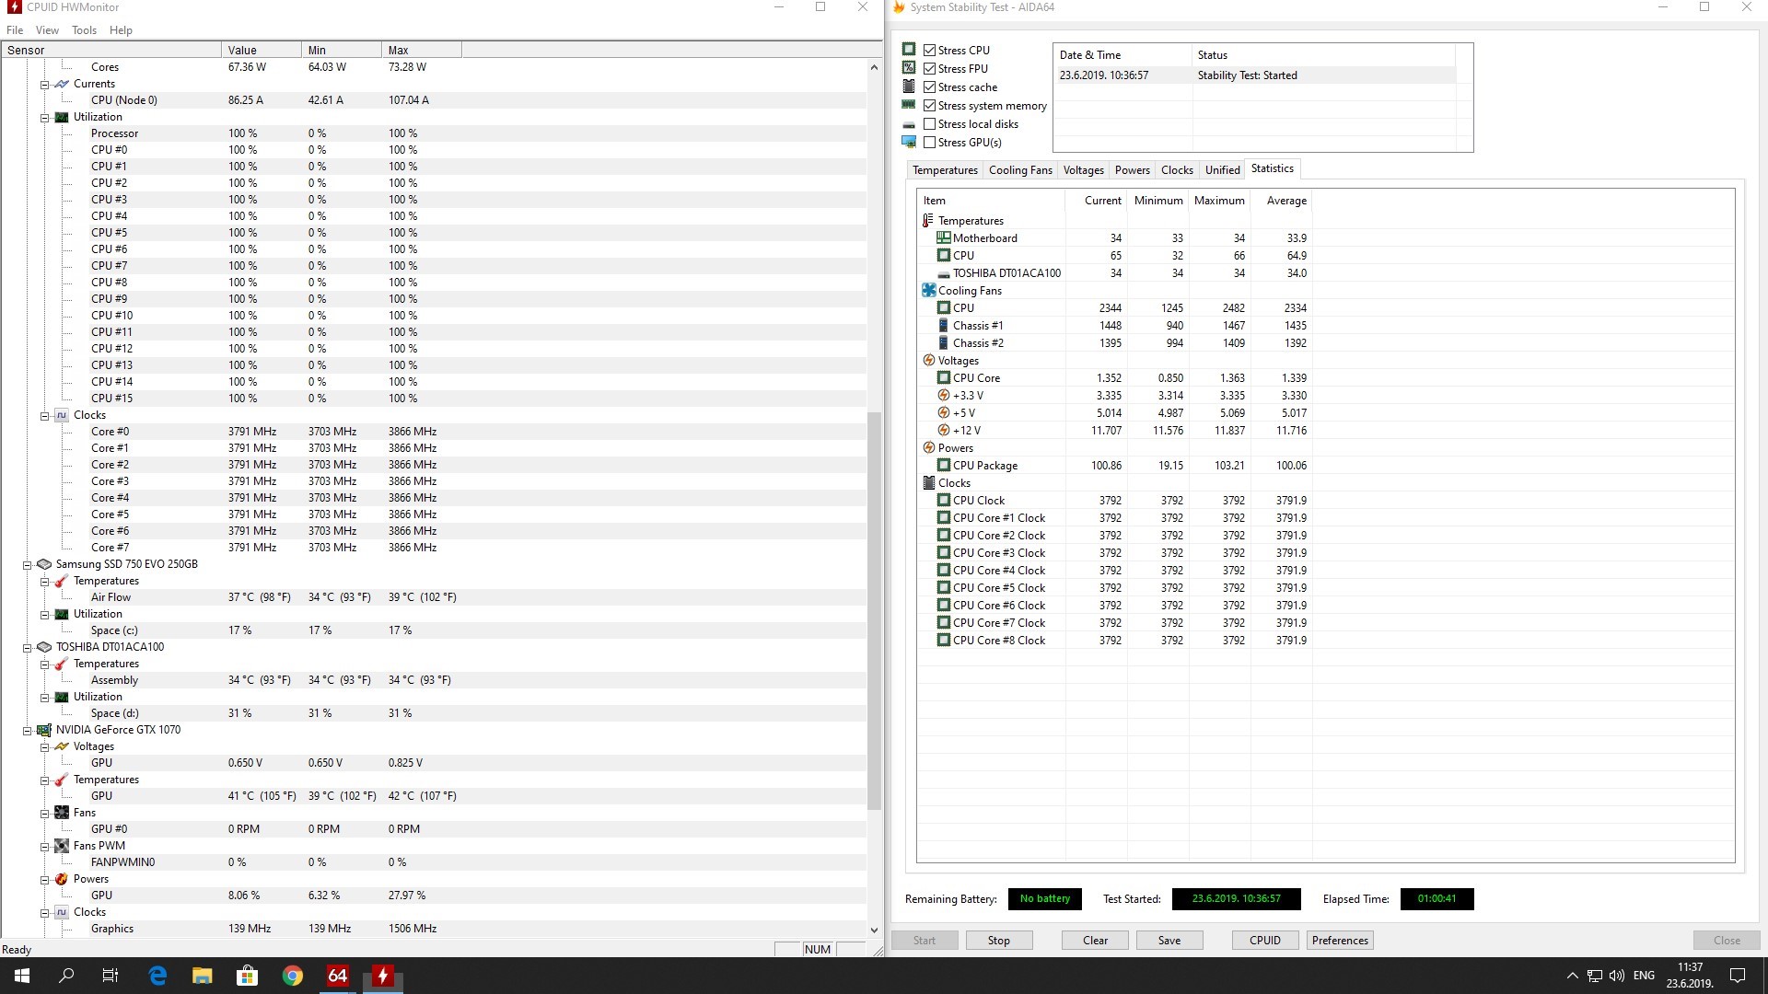Collapse the Currents node in HWMonitor

44,84
